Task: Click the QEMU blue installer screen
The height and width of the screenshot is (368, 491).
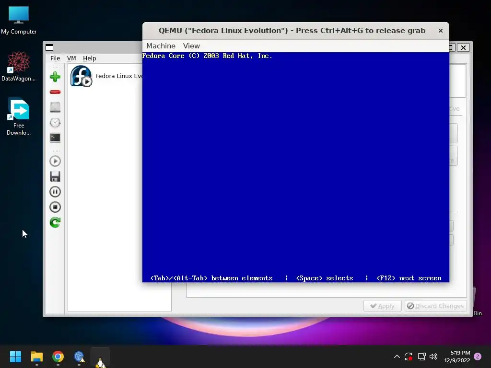Action: [x=295, y=167]
